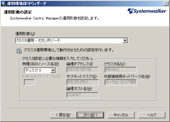
Task: Click the cluster info question icon
Action: (19, 51)
